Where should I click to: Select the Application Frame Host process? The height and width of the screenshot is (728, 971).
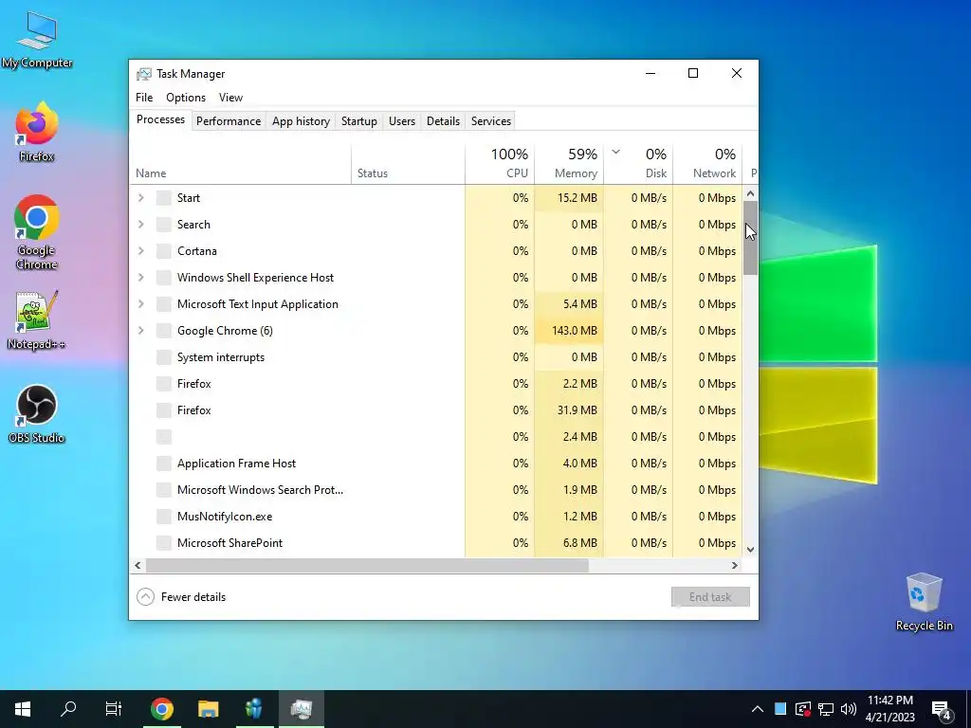point(436,464)
